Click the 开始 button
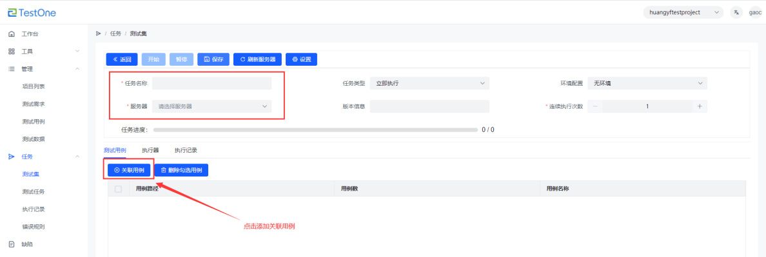Screen dimensions: 766x257 [x=153, y=59]
